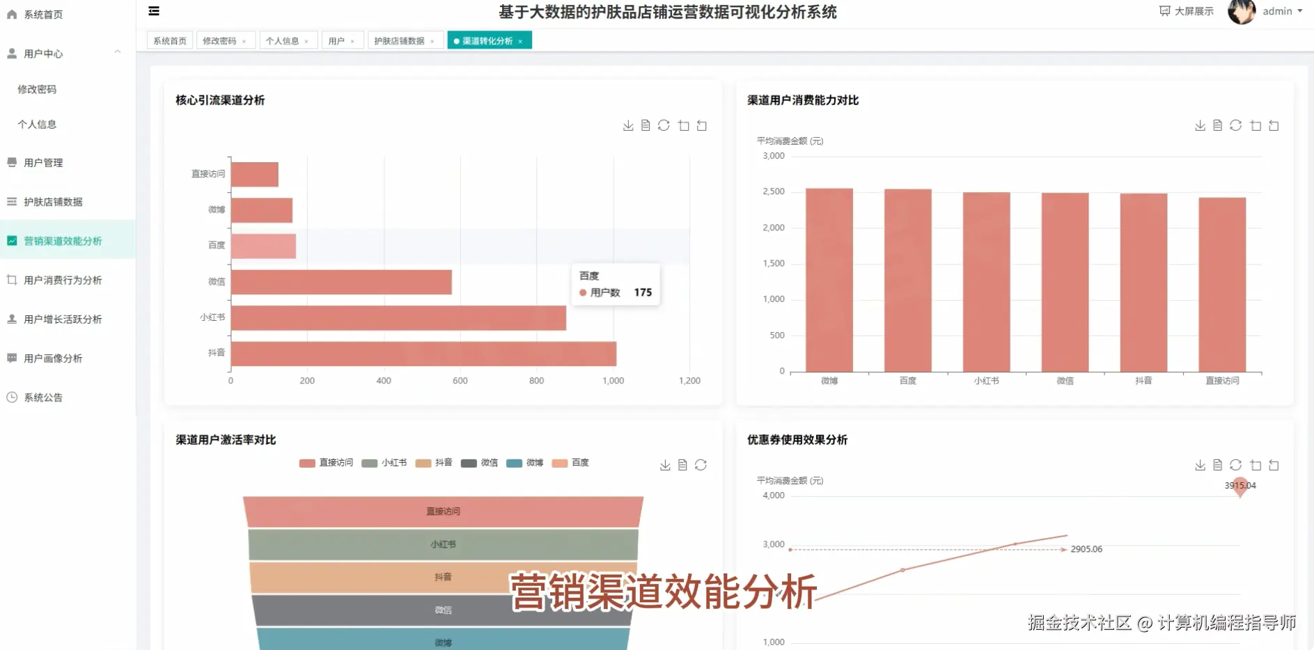This screenshot has width=1314, height=650.
Task: Close the 护肤店铺数据 tab
Action: pos(432,42)
